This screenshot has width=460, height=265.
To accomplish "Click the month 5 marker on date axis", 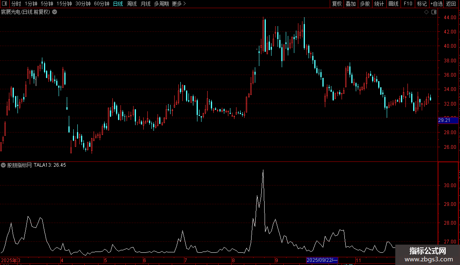I will pyautogui.click(x=105, y=260).
